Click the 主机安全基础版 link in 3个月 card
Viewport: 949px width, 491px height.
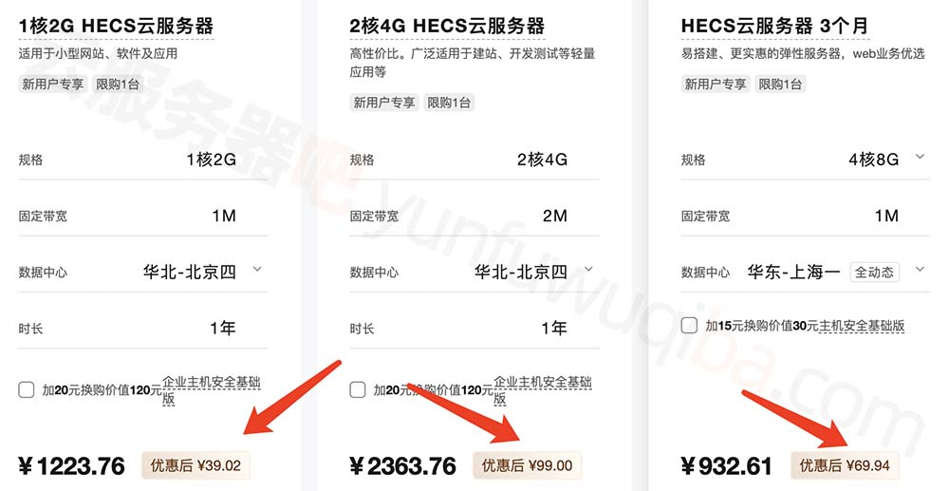[862, 326]
